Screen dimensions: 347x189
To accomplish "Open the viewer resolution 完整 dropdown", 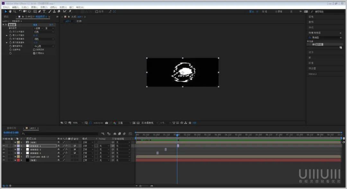I will coord(124,123).
